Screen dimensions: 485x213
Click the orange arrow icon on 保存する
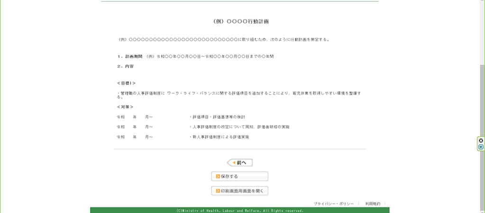[218, 177]
